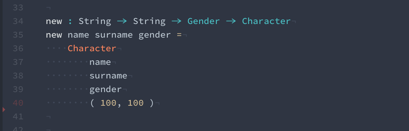This screenshot has height=131, width=409.
Task: Click the orange Character constructor on line 36
Action: pos(92,49)
